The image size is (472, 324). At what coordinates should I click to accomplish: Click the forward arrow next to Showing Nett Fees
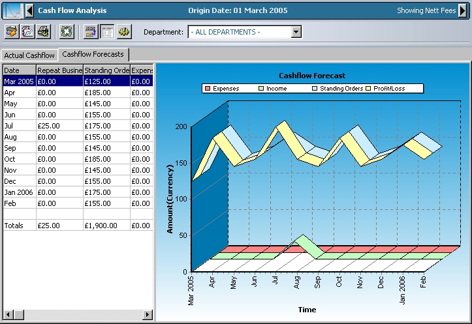click(x=463, y=10)
